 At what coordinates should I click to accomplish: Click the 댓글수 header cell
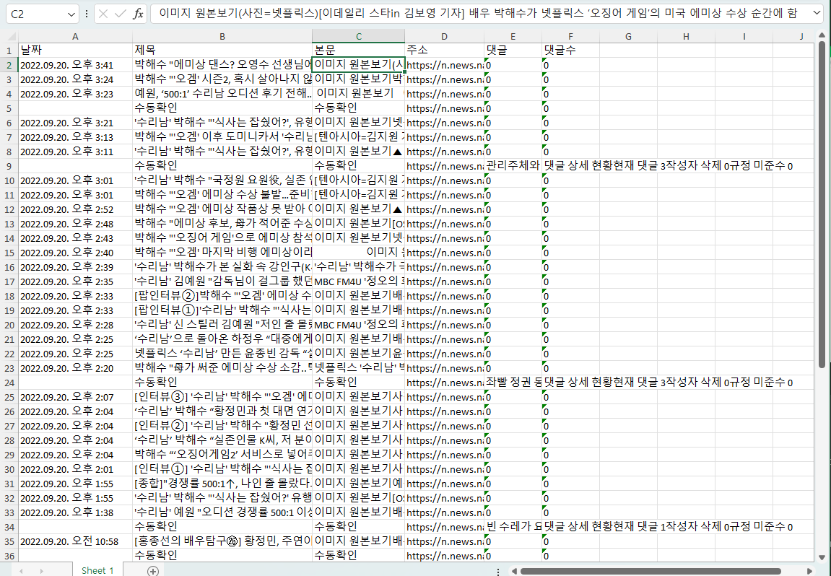[x=570, y=50]
